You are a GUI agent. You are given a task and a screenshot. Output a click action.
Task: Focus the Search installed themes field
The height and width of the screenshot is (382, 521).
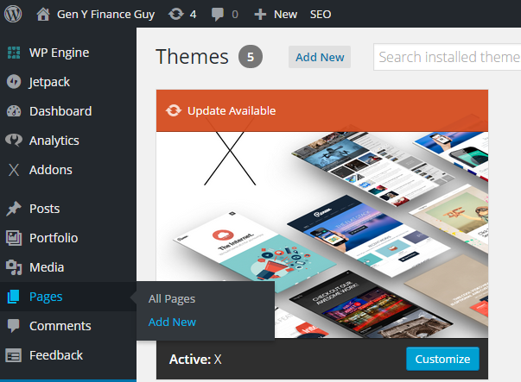(x=448, y=57)
